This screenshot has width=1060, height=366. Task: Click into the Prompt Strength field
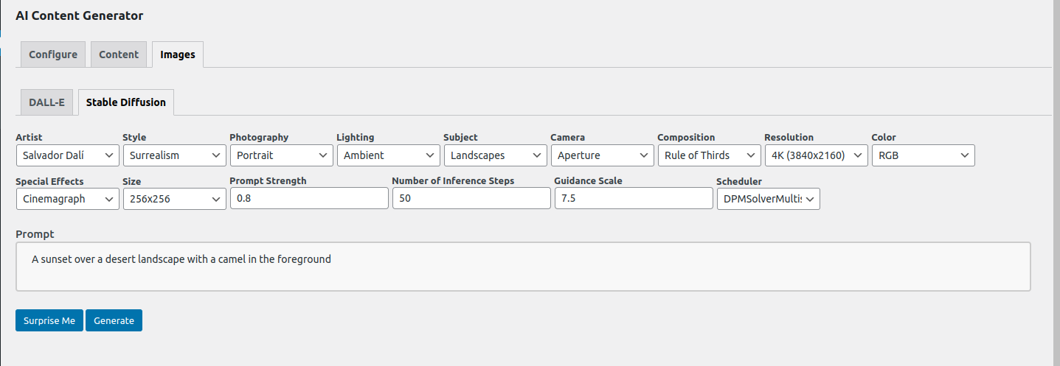tap(309, 199)
